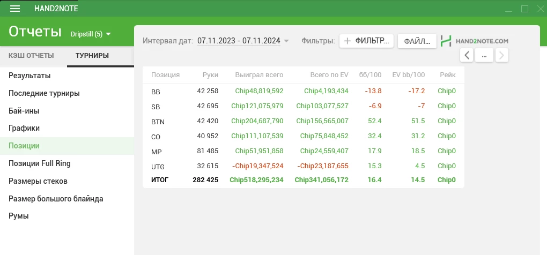Image resolution: width=547 pixels, height=255 pixels.
Task: Go to previous page with left arrow
Action: (467, 55)
